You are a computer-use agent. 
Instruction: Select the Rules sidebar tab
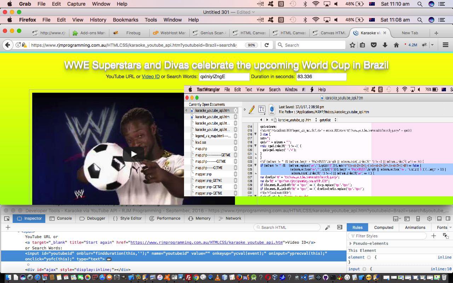coord(357,227)
